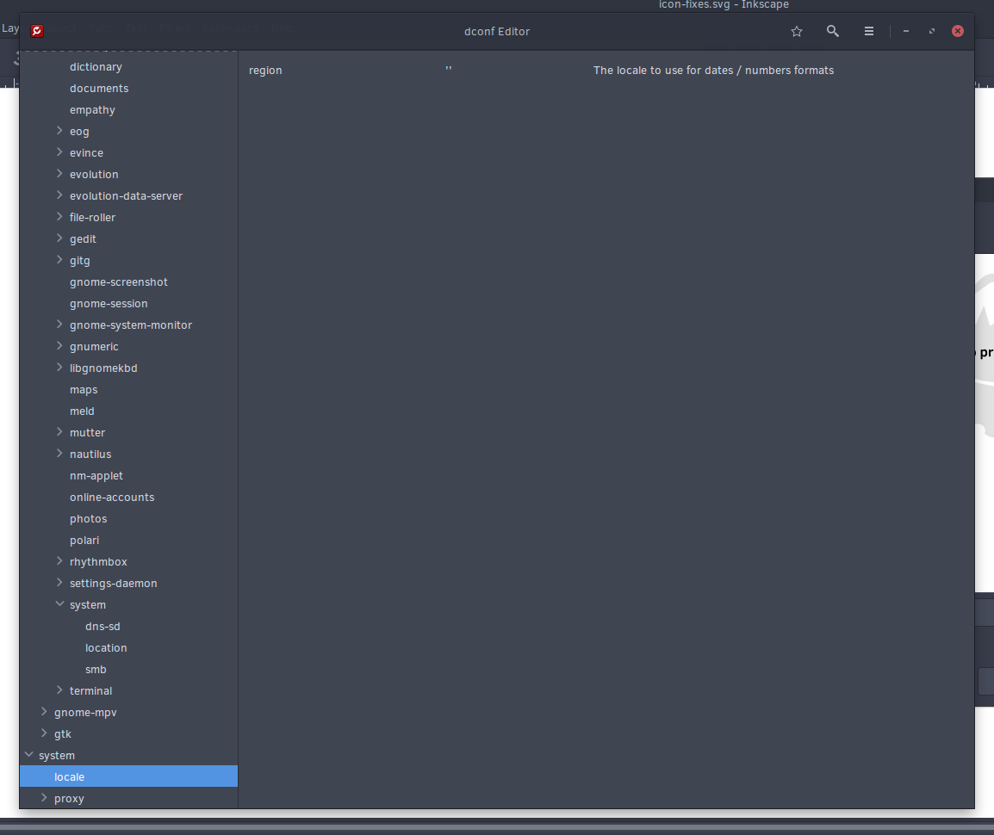Expand the evince folder

click(x=59, y=152)
